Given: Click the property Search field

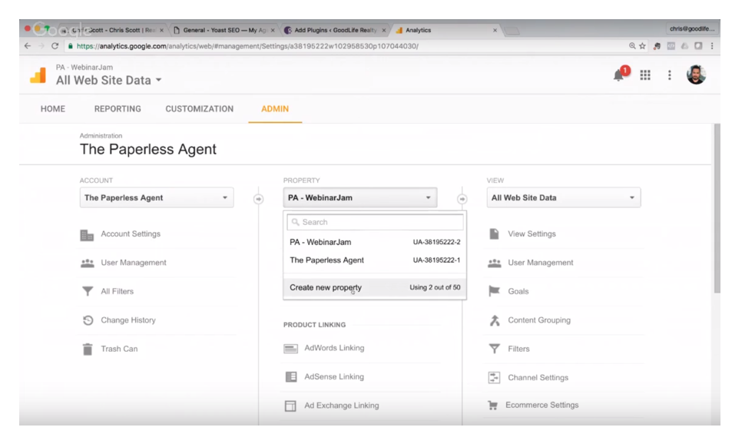Looking at the screenshot, I should (375, 222).
